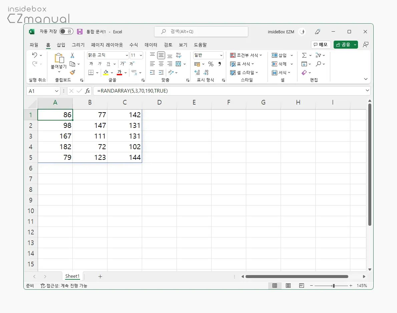397x313 pixels.
Task: Open the Page Layout tab
Action: tap(107, 45)
